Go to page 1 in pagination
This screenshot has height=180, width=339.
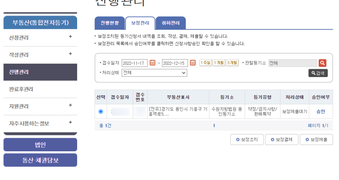click(214, 126)
